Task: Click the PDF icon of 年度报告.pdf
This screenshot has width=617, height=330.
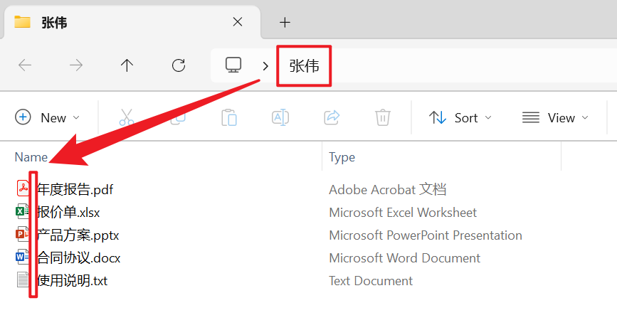Action: click(x=23, y=188)
